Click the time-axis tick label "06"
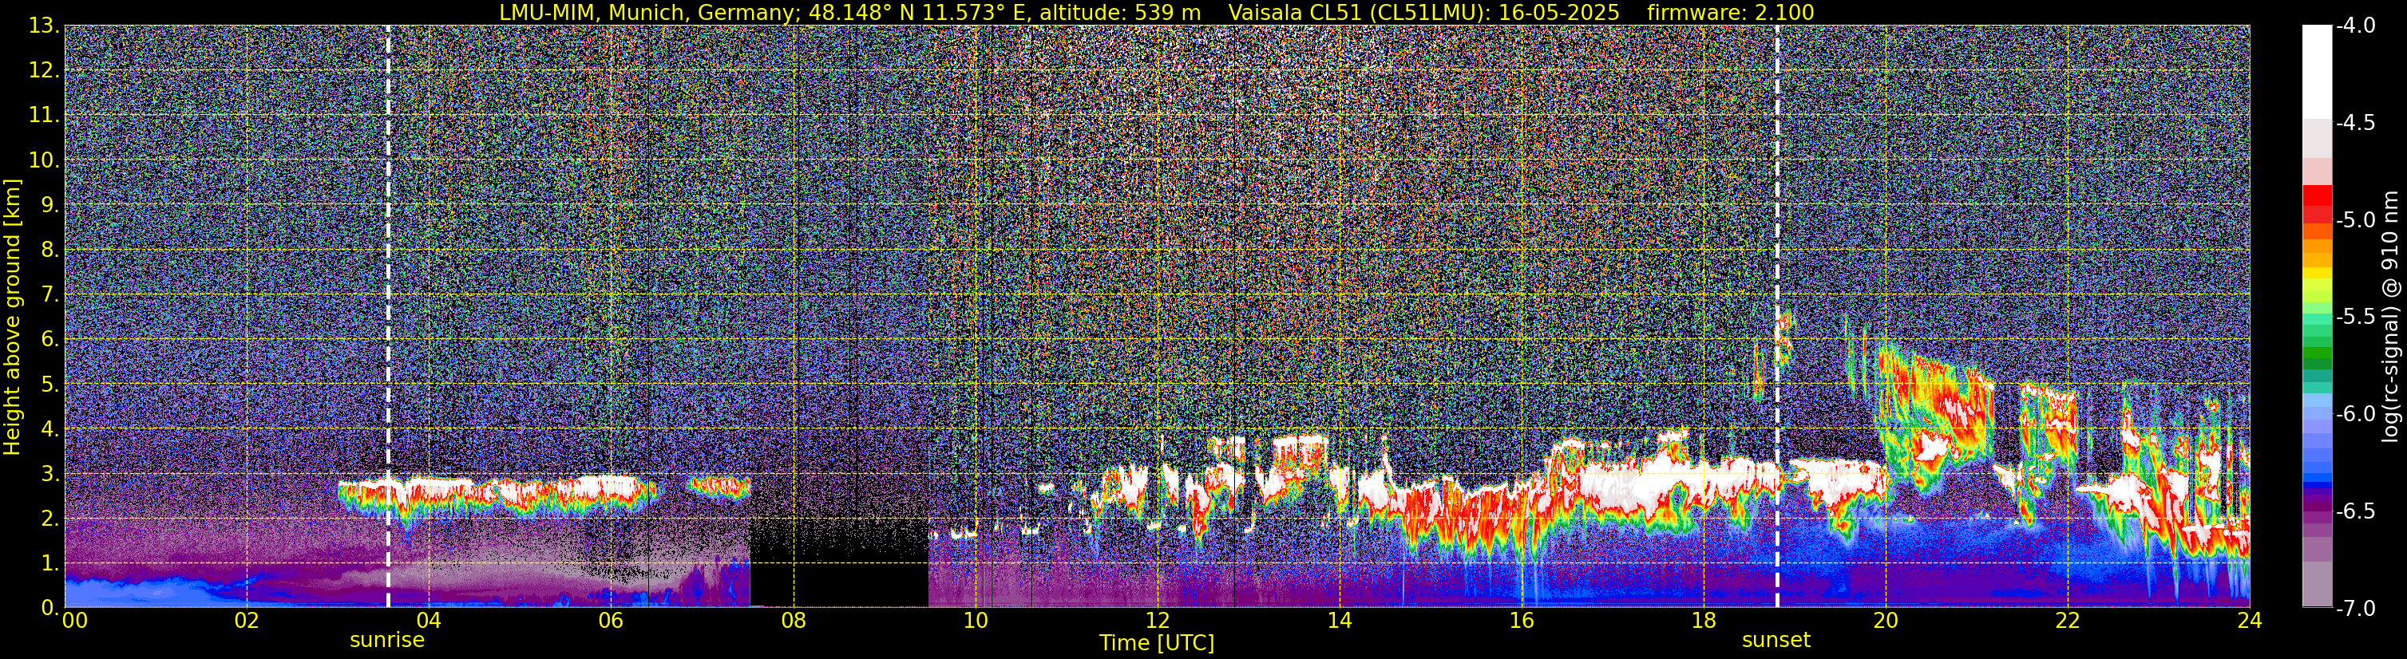 click(x=610, y=621)
